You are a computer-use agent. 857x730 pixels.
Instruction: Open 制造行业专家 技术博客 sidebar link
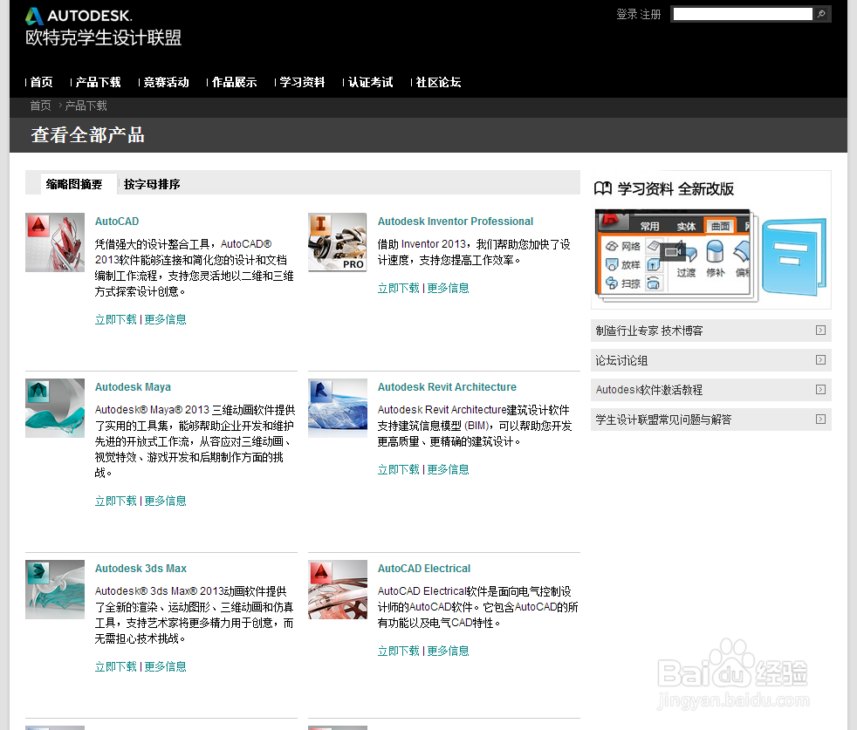click(x=711, y=331)
